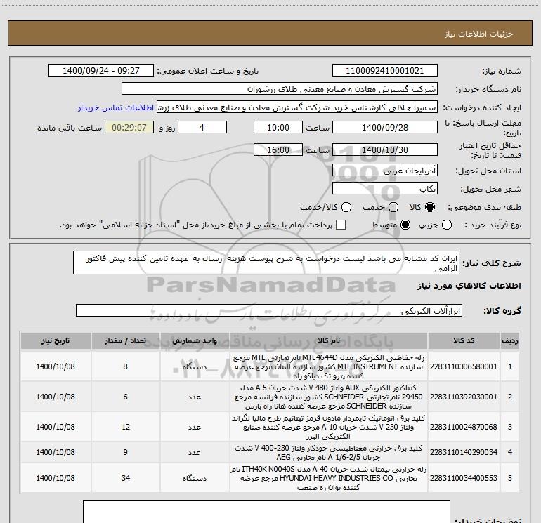
Task: Select the خدمت radio button
Action: click(x=393, y=207)
